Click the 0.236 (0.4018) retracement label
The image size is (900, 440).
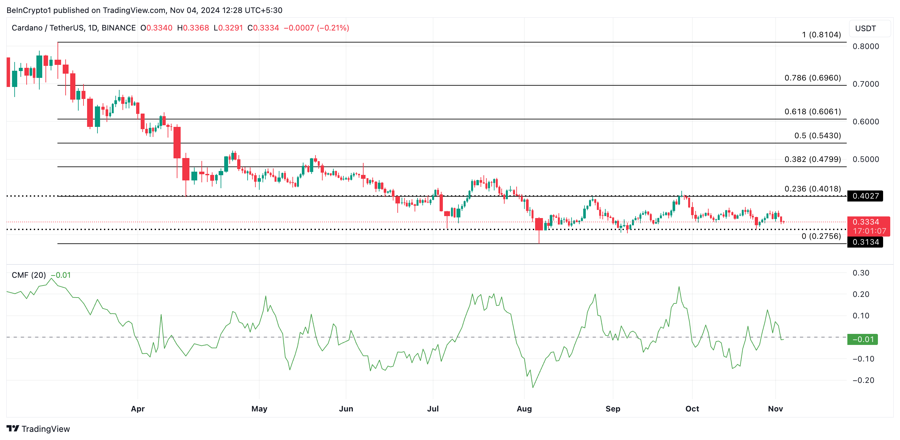812,189
